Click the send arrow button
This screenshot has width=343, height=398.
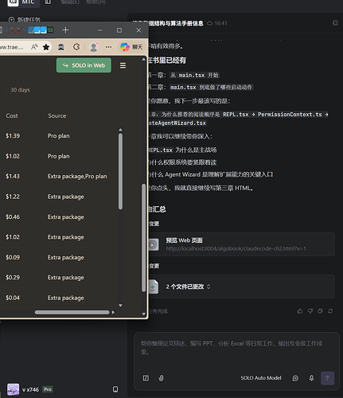(x=327, y=378)
